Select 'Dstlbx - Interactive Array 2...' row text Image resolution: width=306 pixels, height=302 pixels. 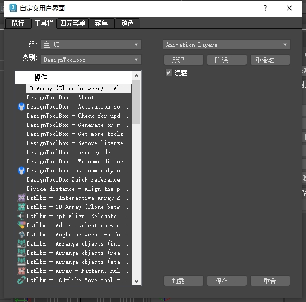(77, 198)
